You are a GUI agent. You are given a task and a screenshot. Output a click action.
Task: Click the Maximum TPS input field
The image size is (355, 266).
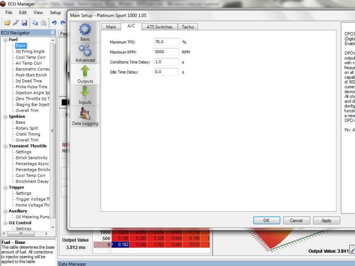coord(166,42)
